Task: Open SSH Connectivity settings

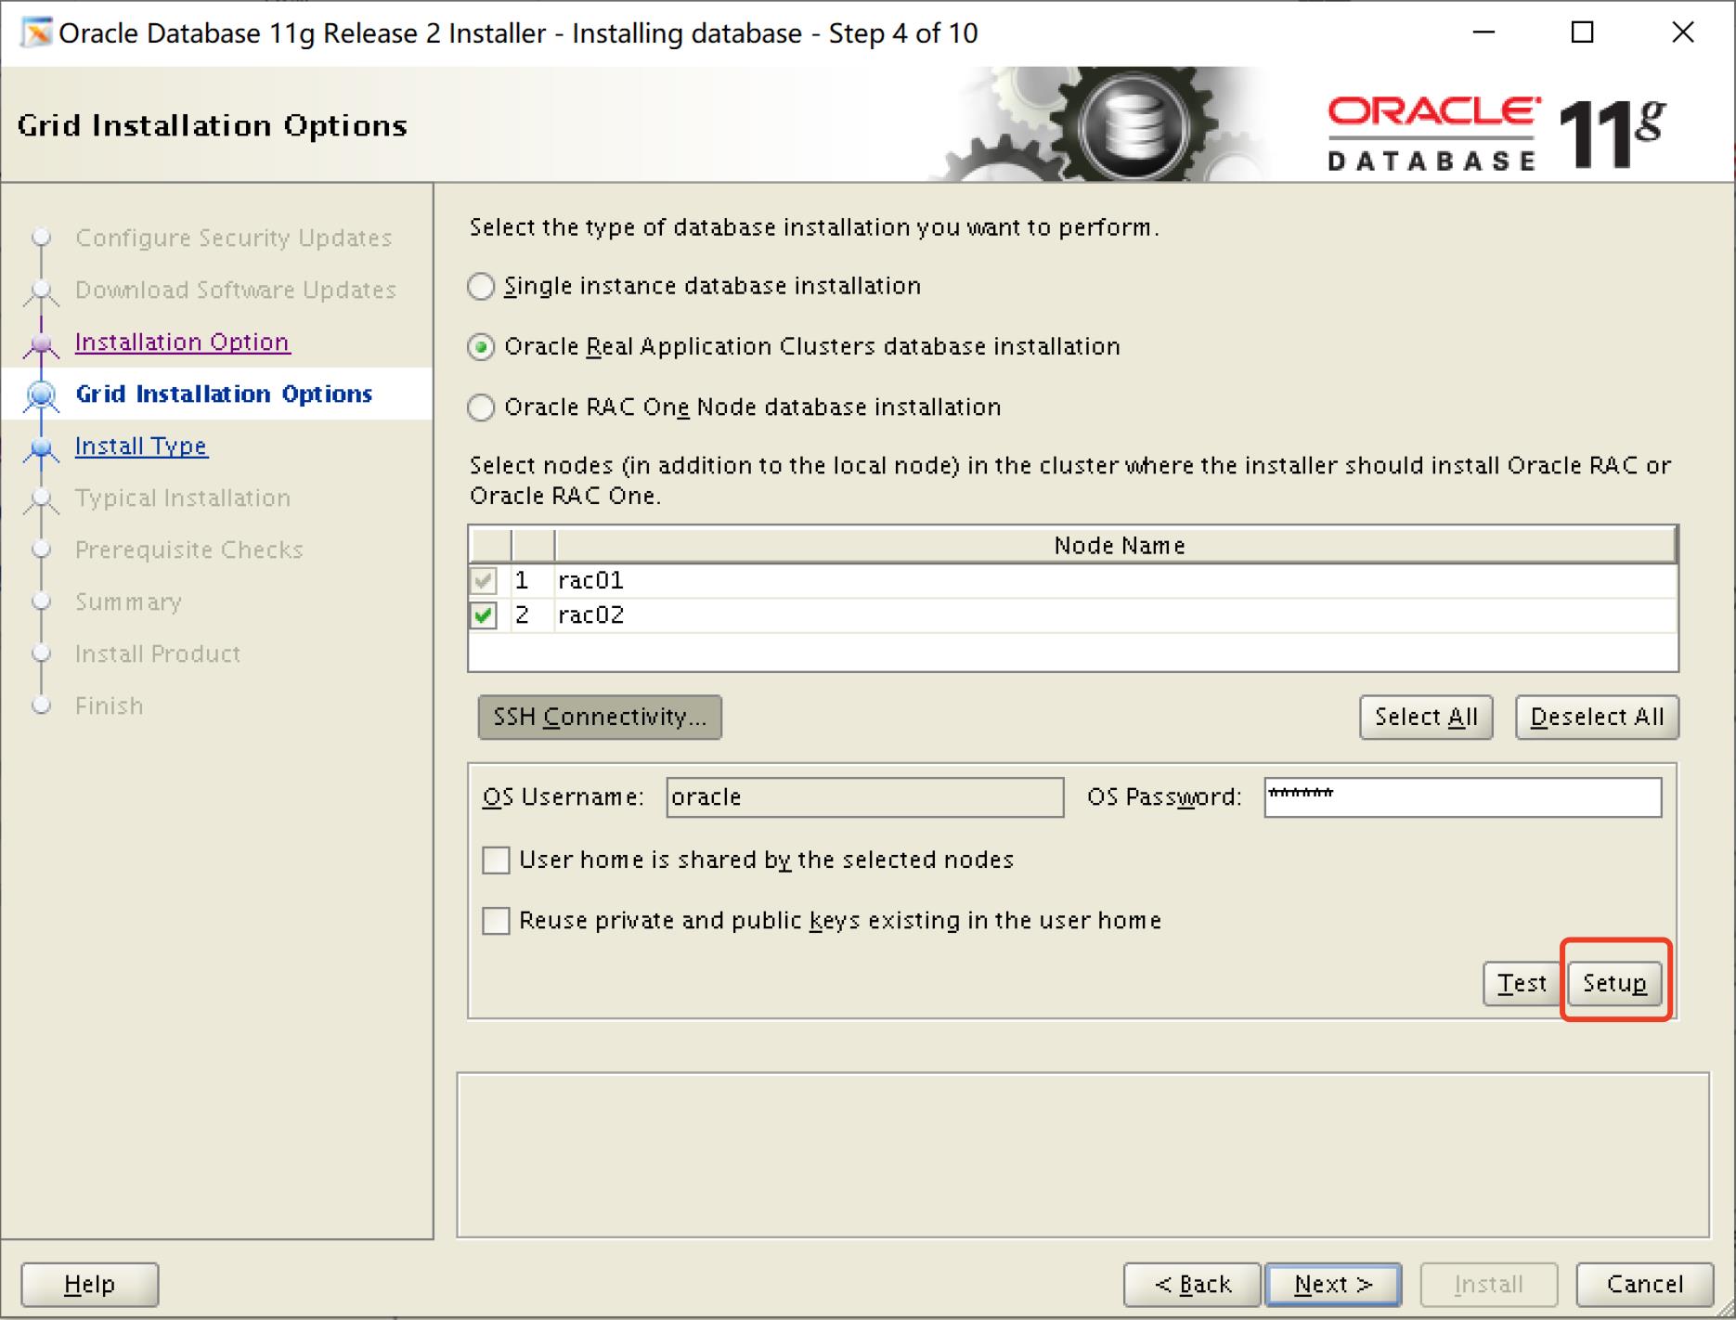Action: point(600,717)
